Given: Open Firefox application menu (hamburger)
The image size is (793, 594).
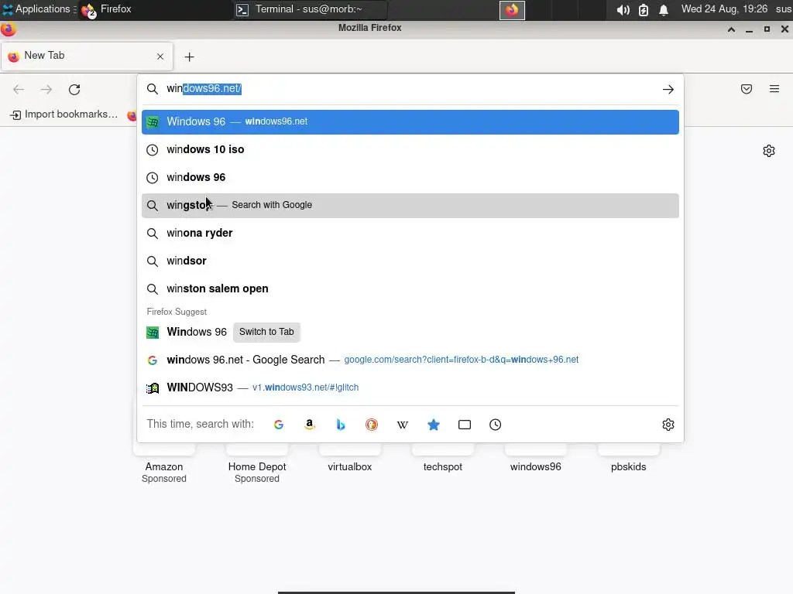Looking at the screenshot, I should click(x=774, y=89).
